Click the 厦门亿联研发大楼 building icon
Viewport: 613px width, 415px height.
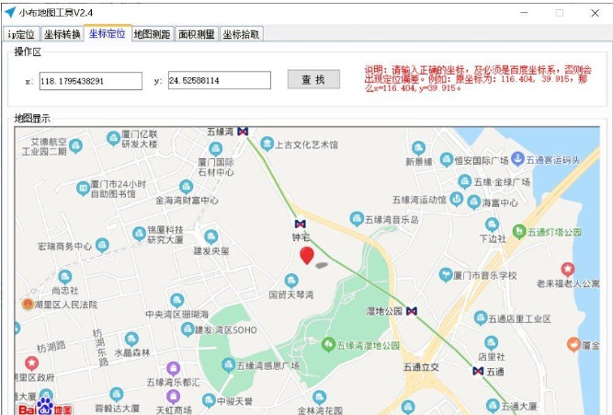tap(113, 138)
